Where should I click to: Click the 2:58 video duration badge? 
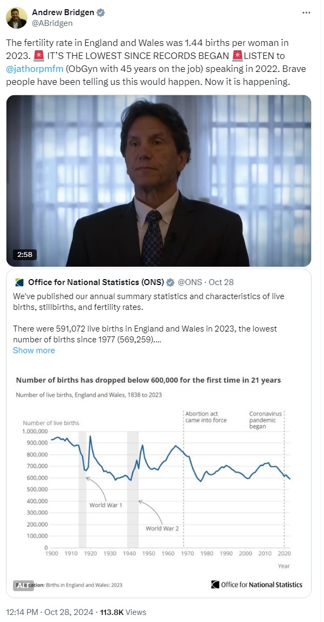point(24,254)
